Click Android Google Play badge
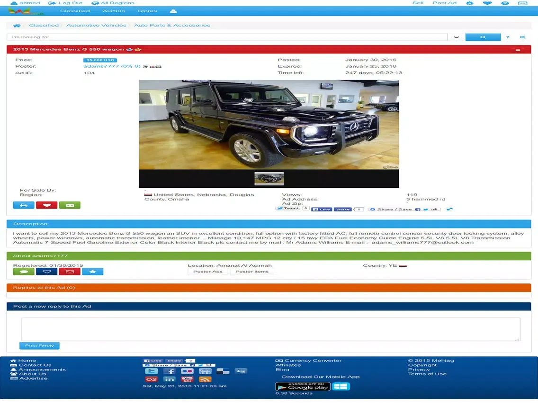 (303, 386)
